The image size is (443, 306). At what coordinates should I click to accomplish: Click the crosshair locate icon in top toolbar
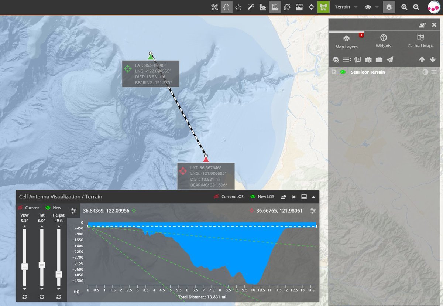(311, 7)
